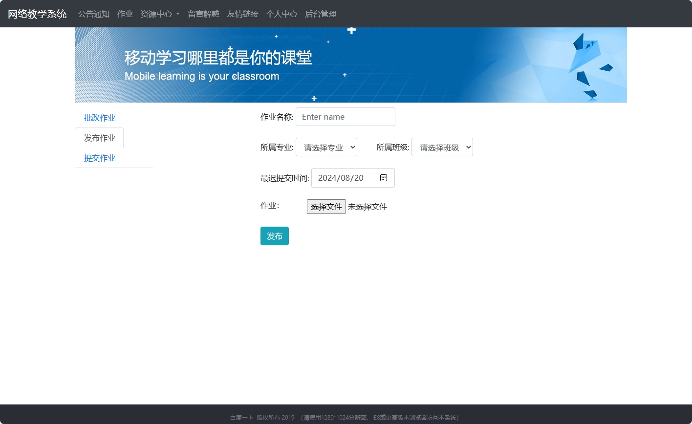The image size is (692, 424).
Task: Click the 网络教学系统 brand logo
Action: pyautogui.click(x=37, y=14)
